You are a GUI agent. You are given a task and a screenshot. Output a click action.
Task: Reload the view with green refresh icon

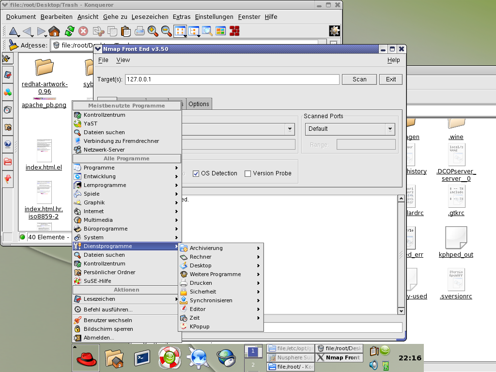[x=69, y=31]
